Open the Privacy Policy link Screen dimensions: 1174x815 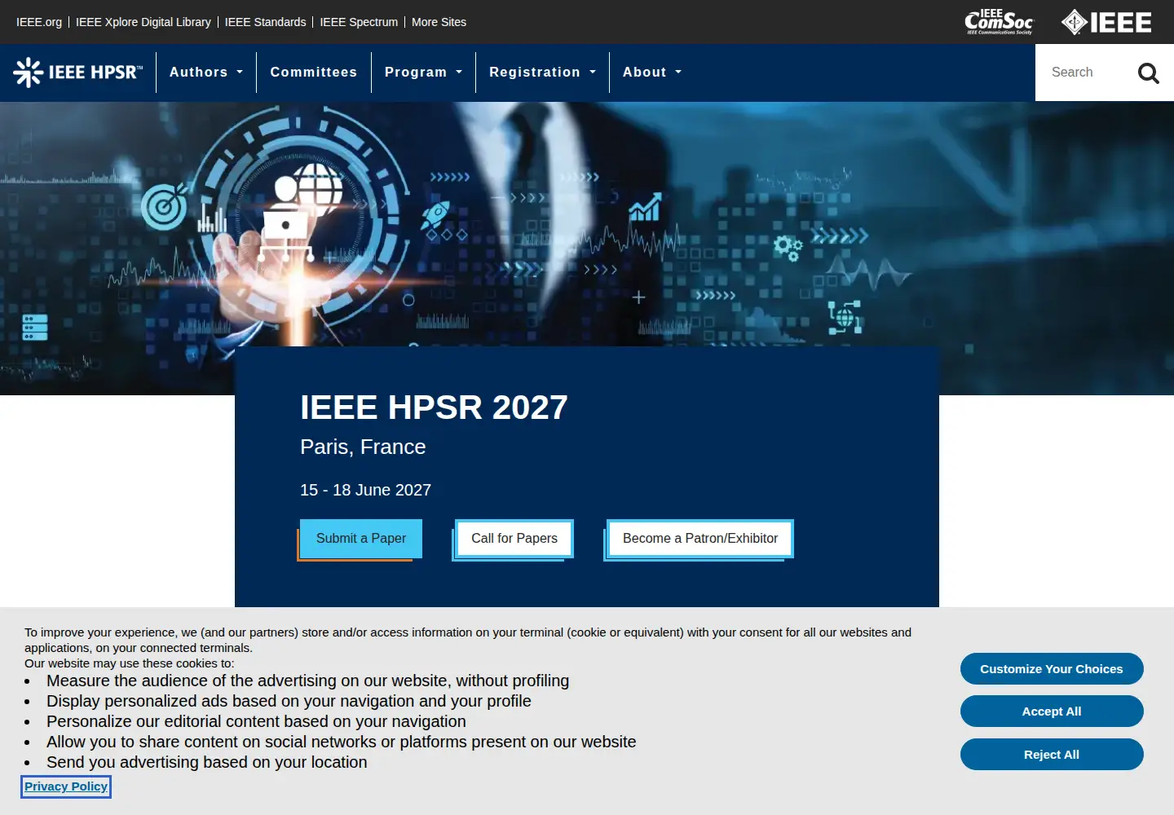[66, 786]
